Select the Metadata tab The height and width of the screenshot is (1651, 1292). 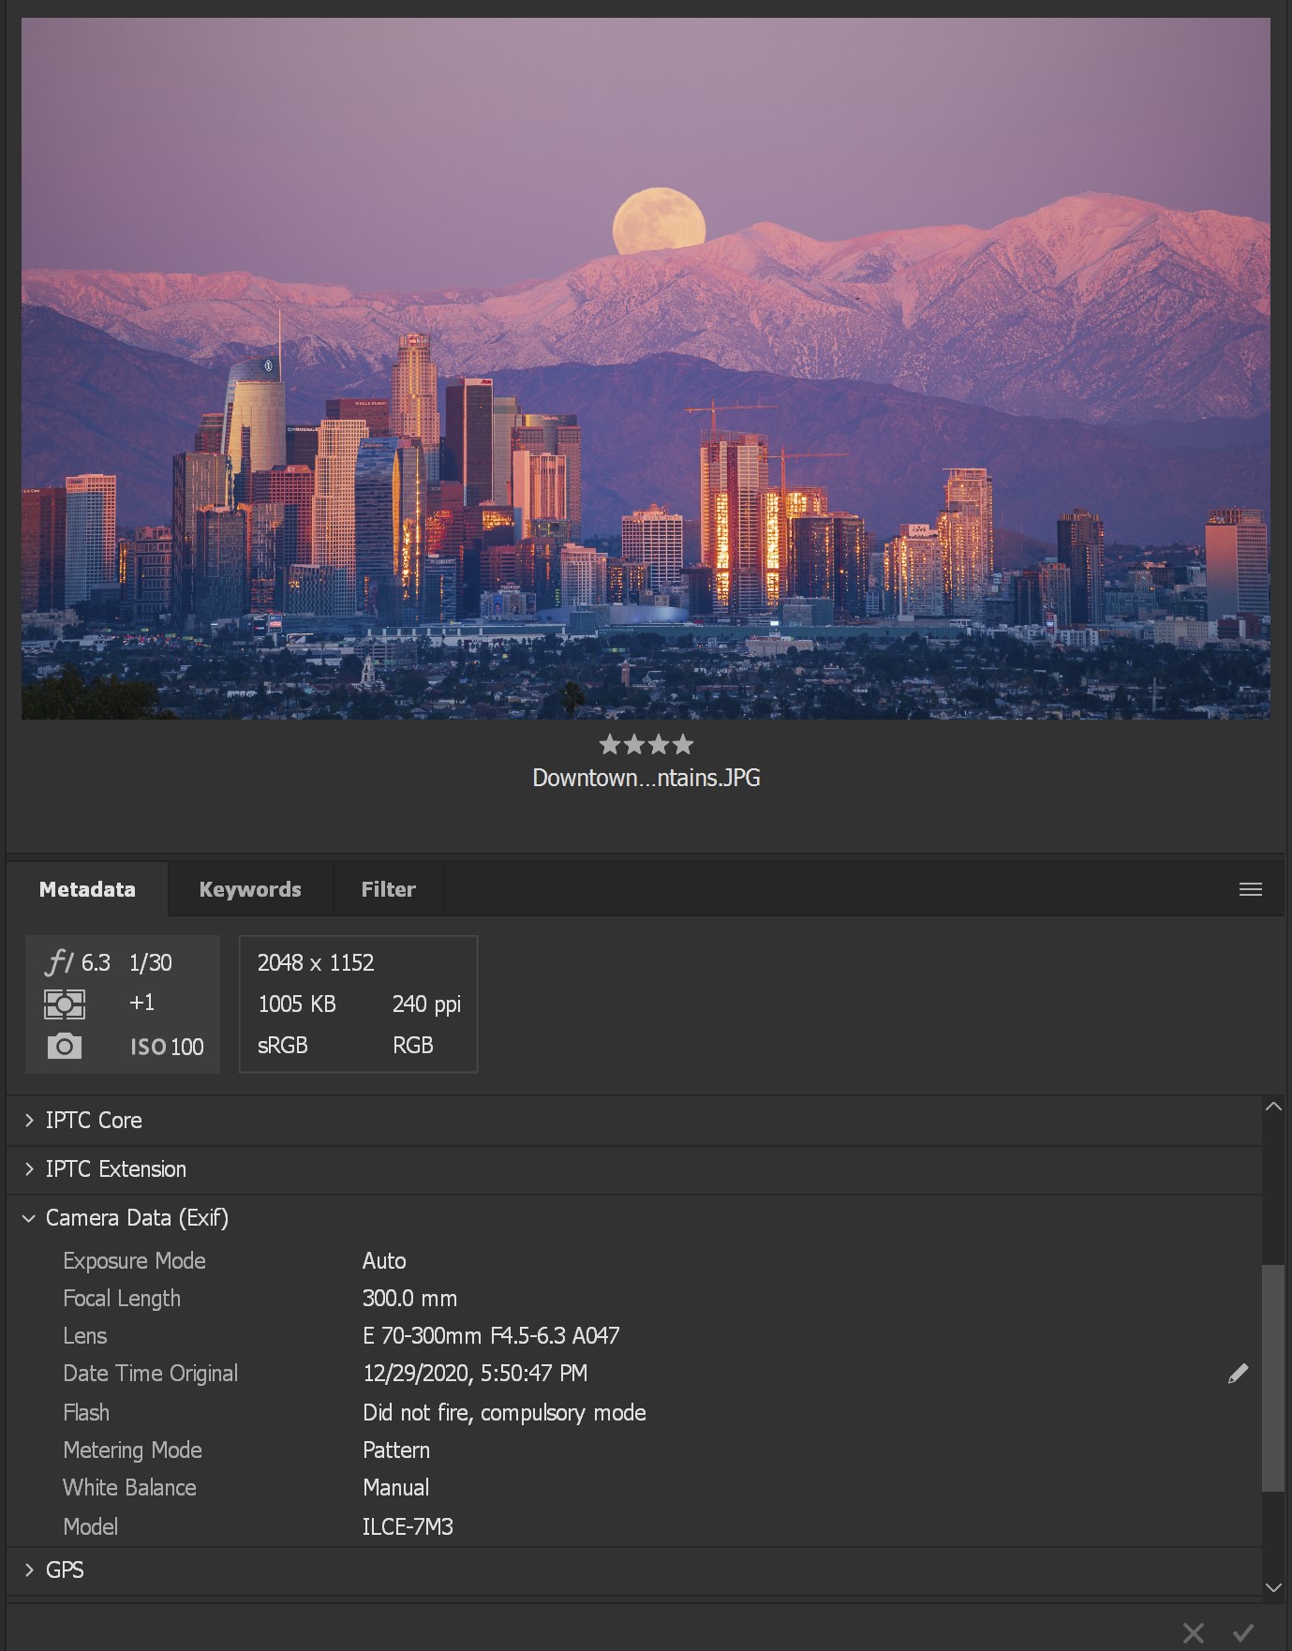(87, 889)
